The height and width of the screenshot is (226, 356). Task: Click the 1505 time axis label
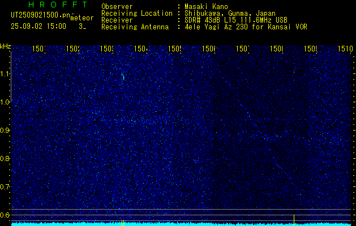pyautogui.click(x=175, y=49)
